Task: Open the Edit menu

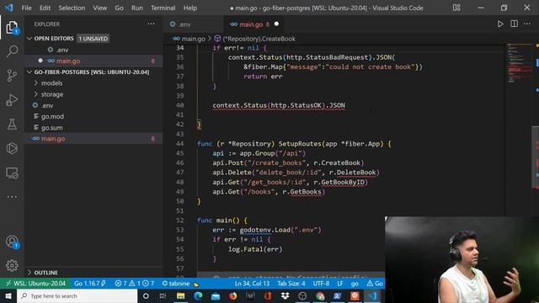Action: click(45, 8)
